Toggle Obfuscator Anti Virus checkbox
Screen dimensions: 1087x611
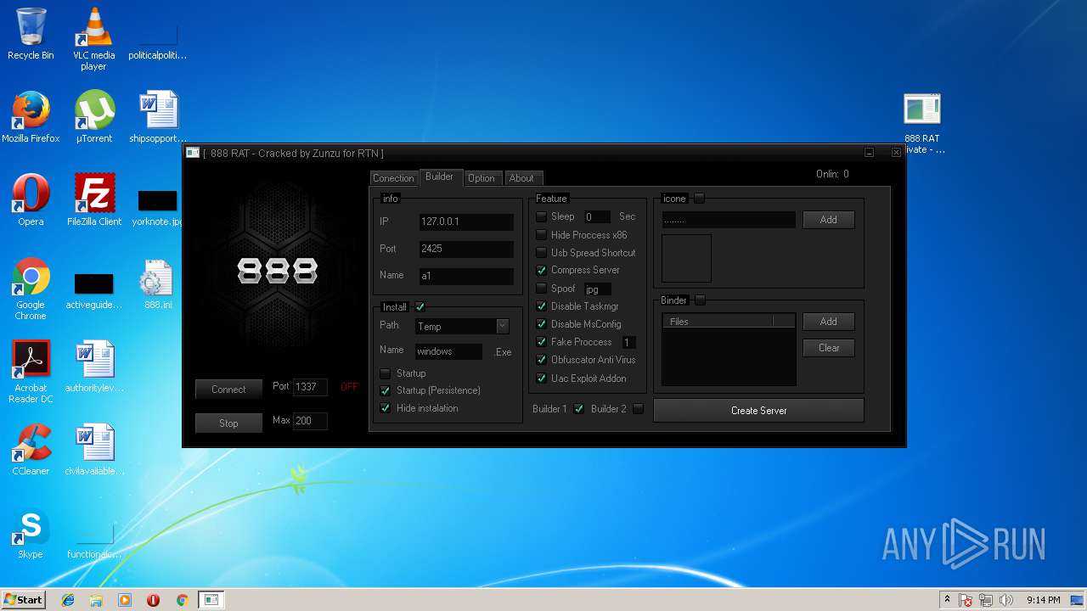pyautogui.click(x=541, y=360)
